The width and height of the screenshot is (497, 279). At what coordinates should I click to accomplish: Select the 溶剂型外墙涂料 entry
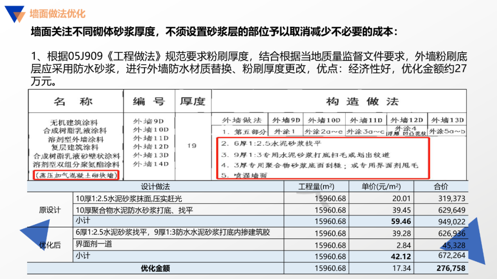coord(76,139)
